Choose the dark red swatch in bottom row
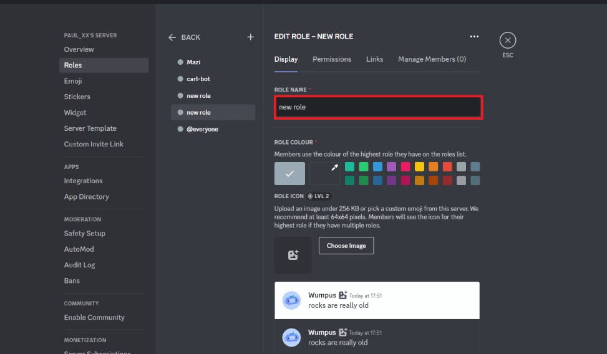Viewport: 607px width, 354px height. pos(447,180)
